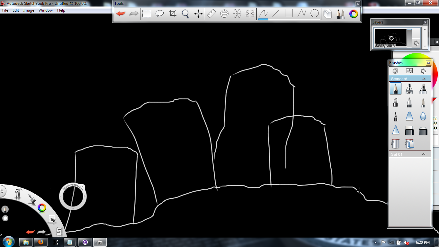This screenshot has height=247, width=439.
Task: Toggle the Ruler tool
Action: point(211,14)
